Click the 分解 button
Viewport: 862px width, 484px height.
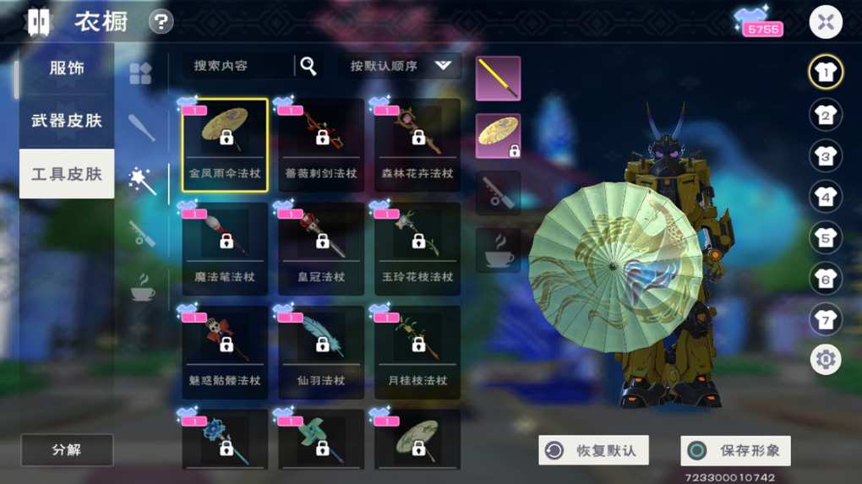point(67,450)
